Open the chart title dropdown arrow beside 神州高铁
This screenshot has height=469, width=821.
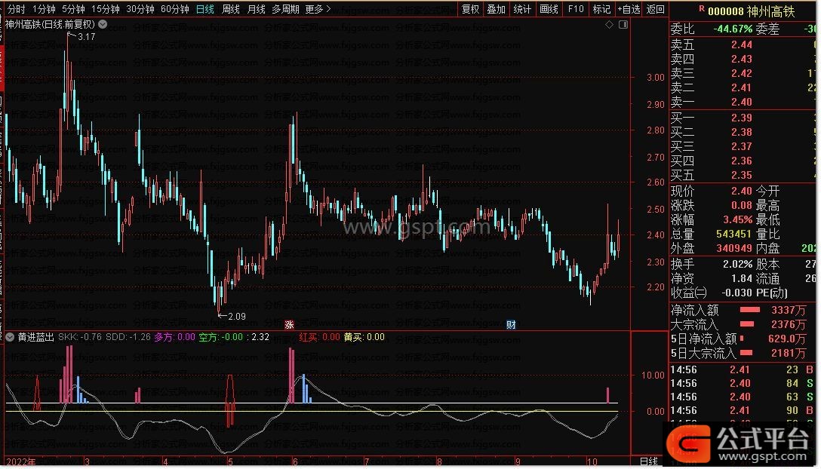pyautogui.click(x=103, y=24)
